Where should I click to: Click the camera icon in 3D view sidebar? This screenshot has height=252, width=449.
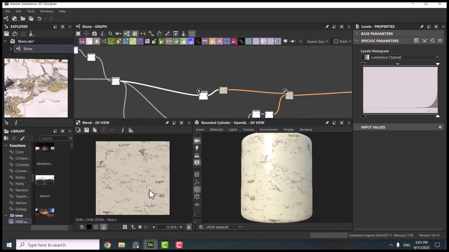pyautogui.click(x=197, y=141)
